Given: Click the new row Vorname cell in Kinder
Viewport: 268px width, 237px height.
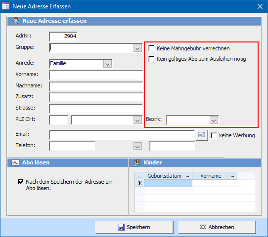Looking at the screenshot, I should click(215, 183).
